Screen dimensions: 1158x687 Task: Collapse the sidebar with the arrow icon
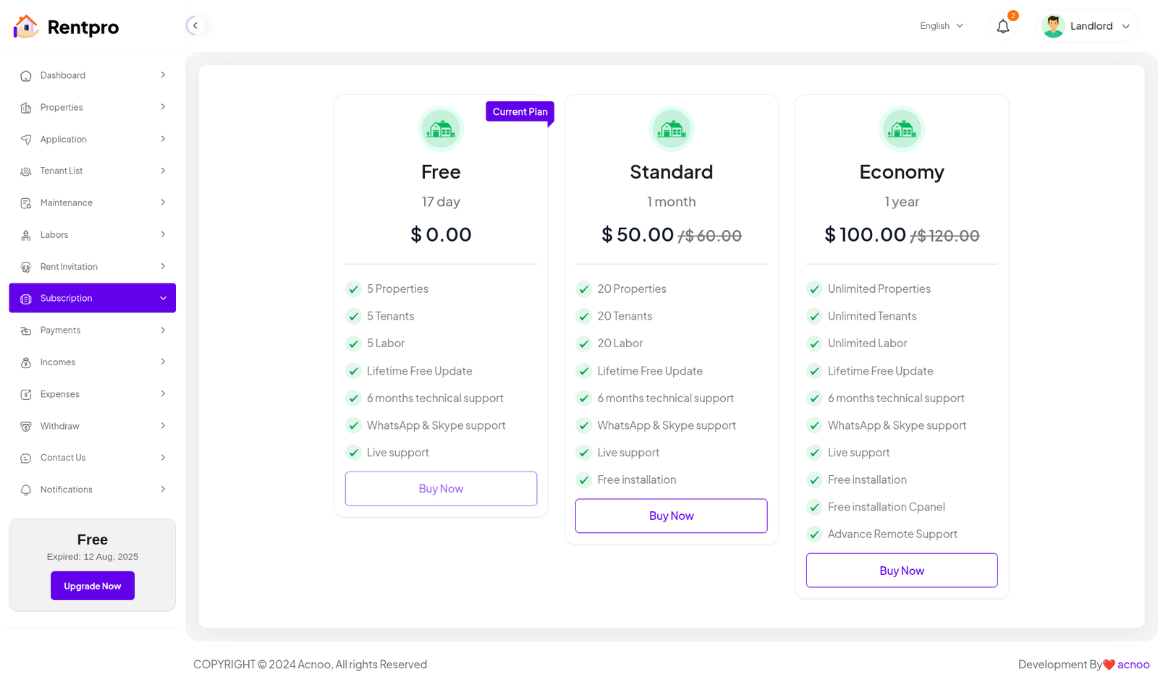pyautogui.click(x=195, y=26)
